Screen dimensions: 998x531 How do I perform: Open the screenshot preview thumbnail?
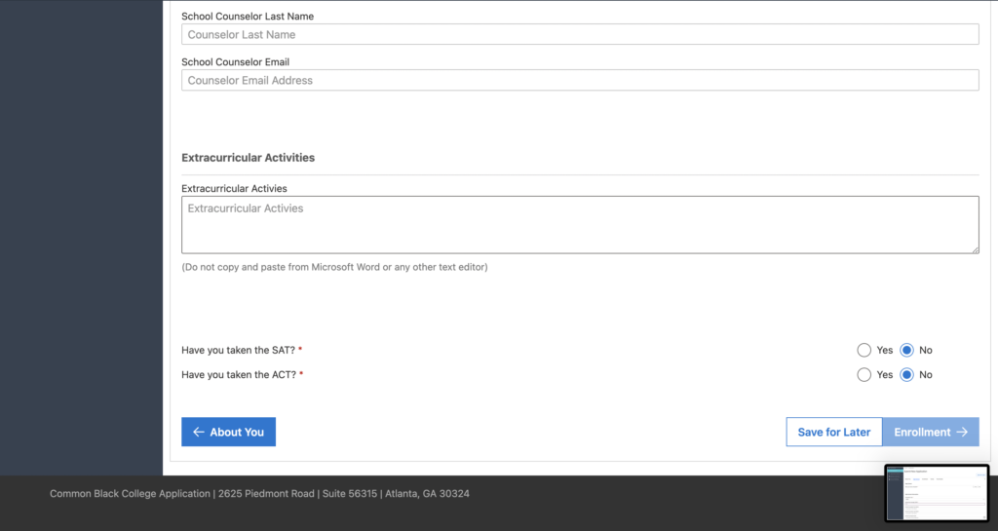[x=936, y=493]
